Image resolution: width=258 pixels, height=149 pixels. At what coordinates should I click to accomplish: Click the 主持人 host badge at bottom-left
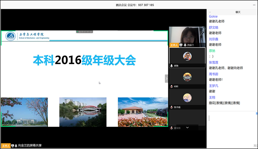coord(6,146)
